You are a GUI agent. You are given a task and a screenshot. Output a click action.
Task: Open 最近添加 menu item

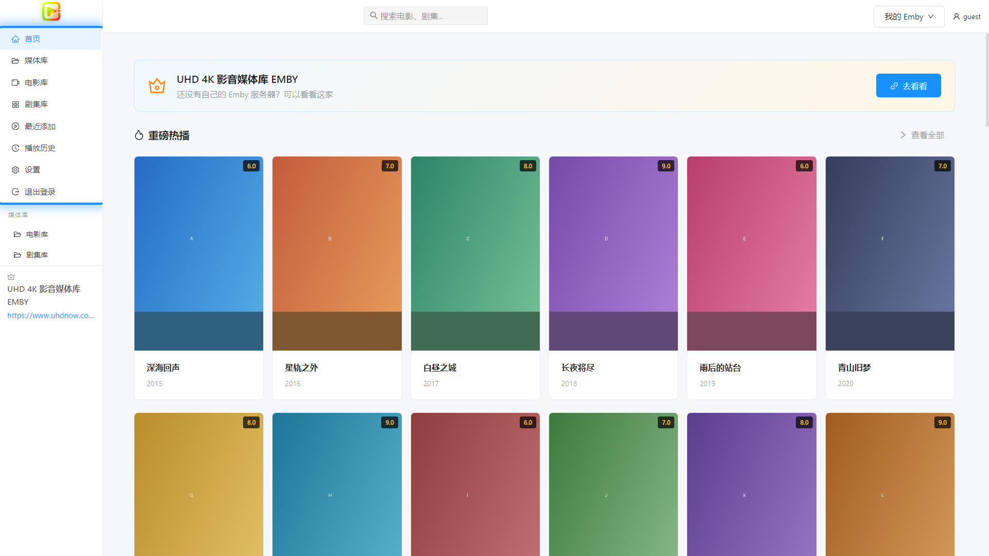(x=50, y=126)
